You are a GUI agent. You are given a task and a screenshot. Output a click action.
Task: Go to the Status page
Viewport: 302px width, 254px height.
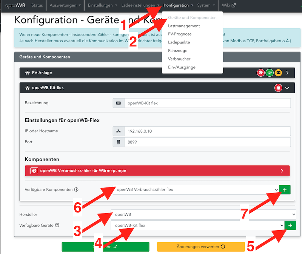(37, 5)
